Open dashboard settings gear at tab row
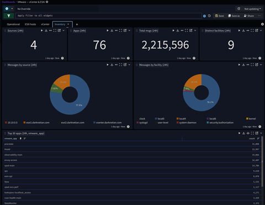 pyautogui.click(x=262, y=24)
